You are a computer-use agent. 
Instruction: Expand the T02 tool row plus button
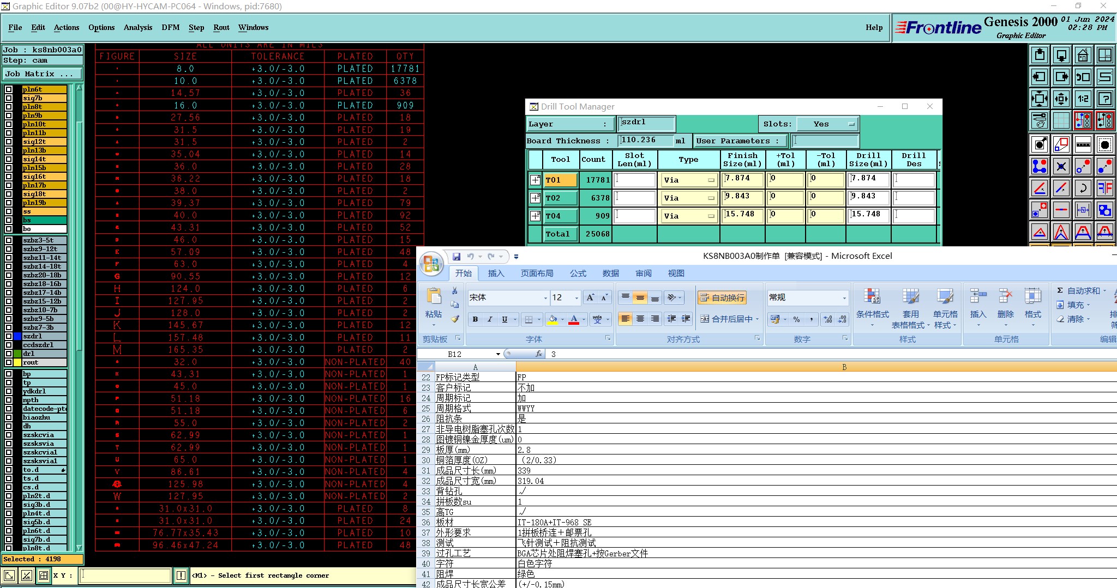[x=535, y=198]
